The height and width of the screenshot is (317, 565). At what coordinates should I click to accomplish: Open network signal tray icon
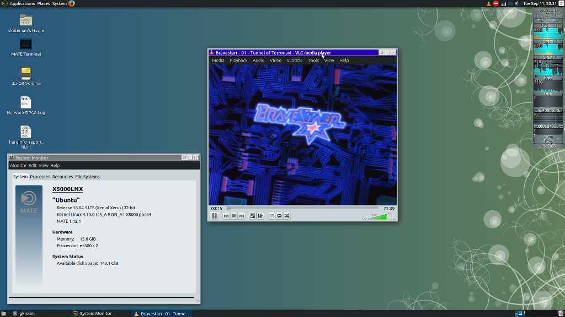503,4
